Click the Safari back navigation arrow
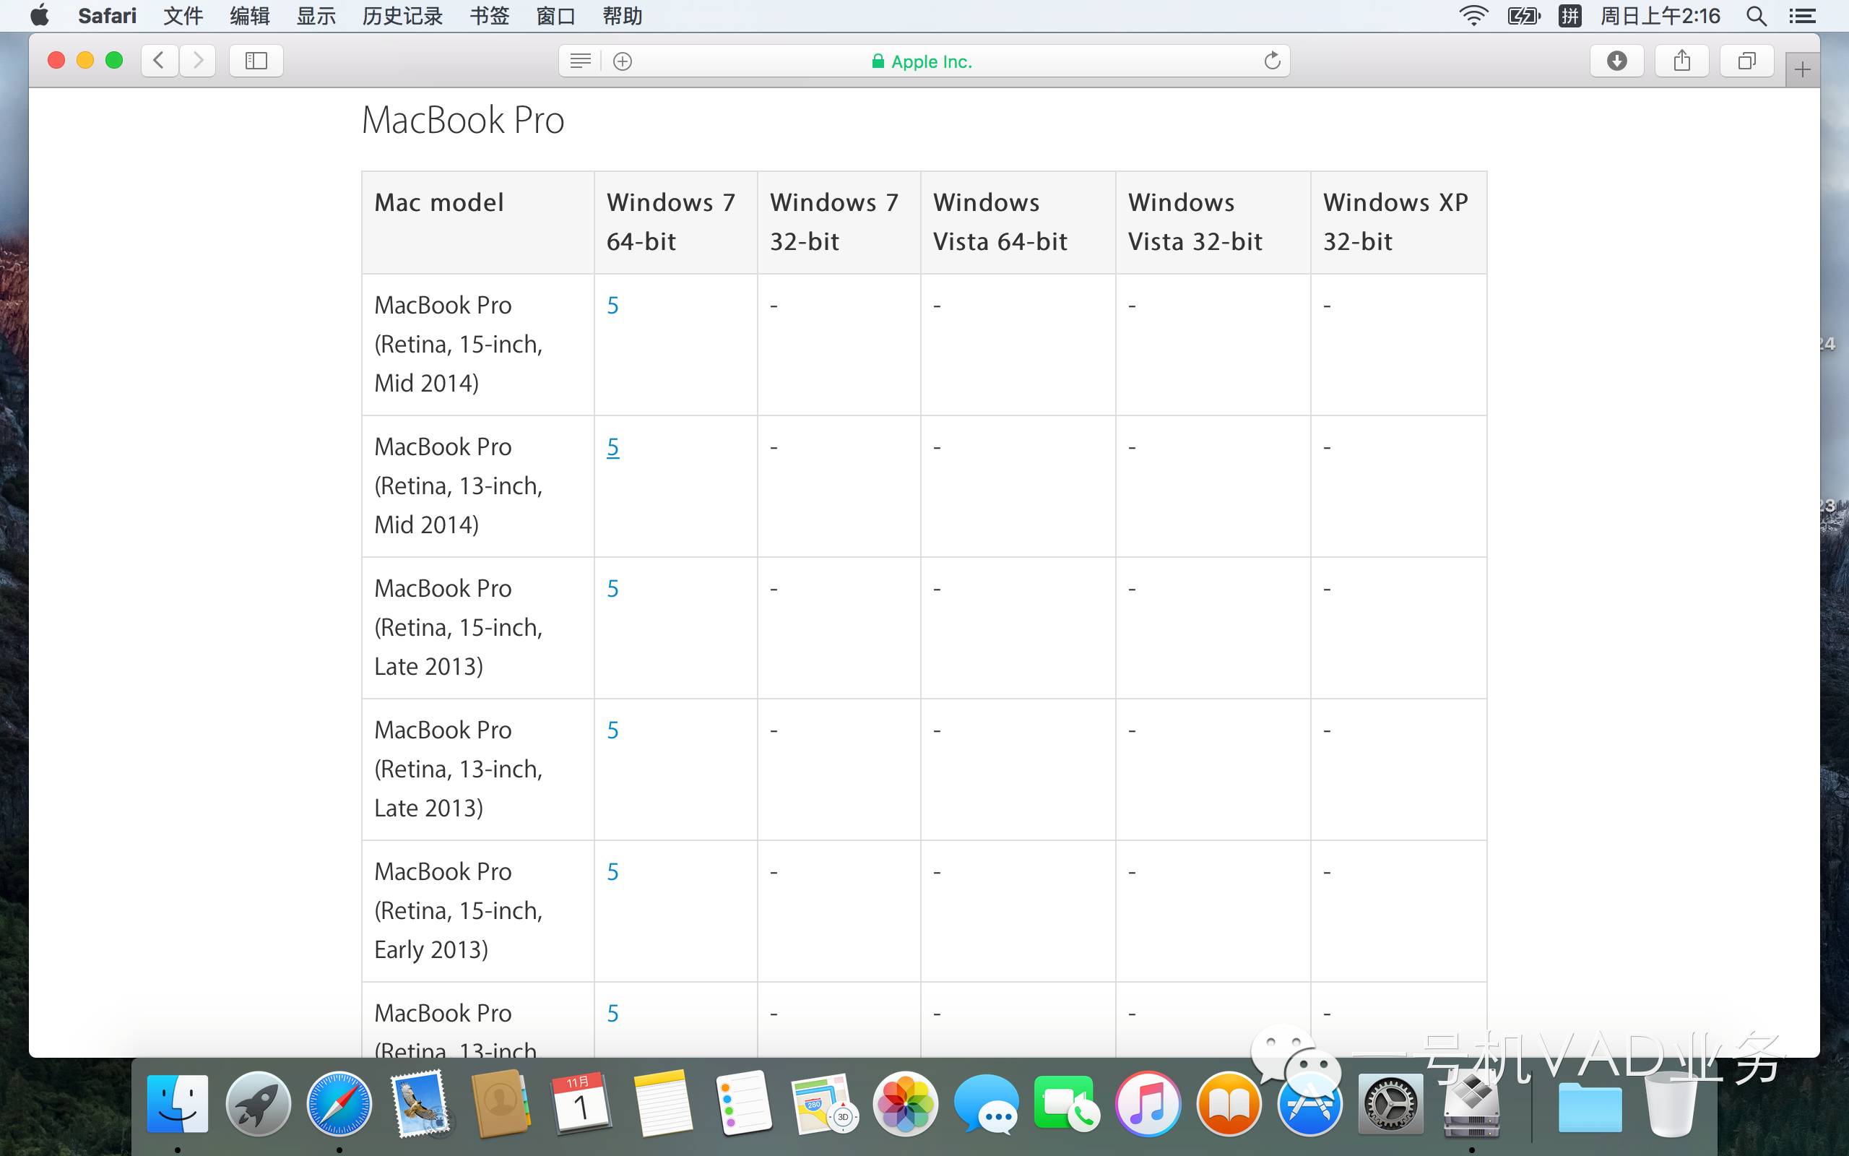This screenshot has height=1156, width=1849. click(160, 61)
